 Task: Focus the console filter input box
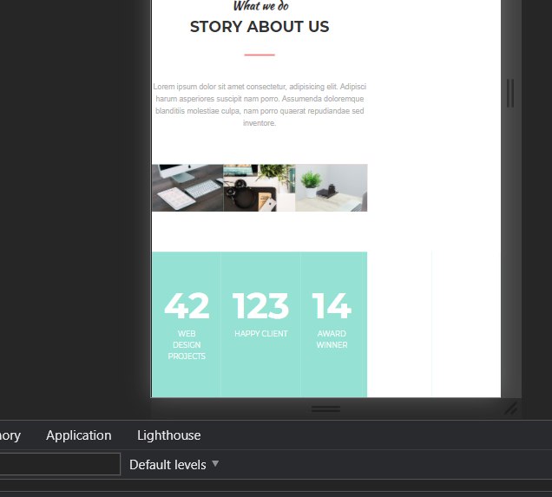60,464
